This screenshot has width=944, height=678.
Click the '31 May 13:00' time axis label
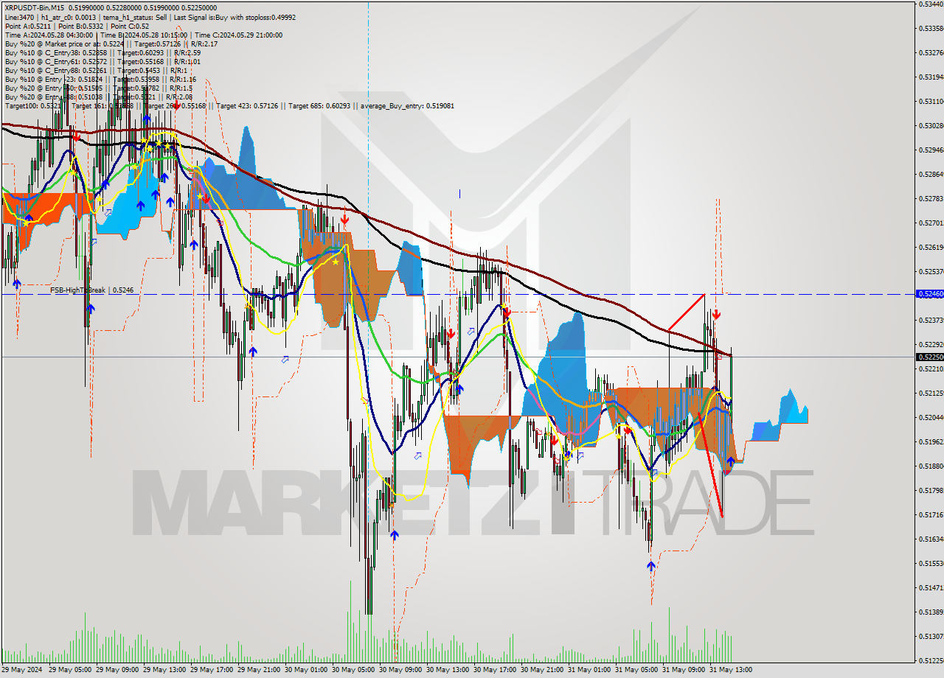(730, 670)
